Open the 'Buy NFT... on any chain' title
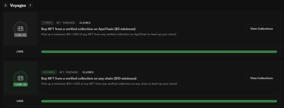This screenshot has width=284, height=108. pyautogui.click(x=89, y=78)
